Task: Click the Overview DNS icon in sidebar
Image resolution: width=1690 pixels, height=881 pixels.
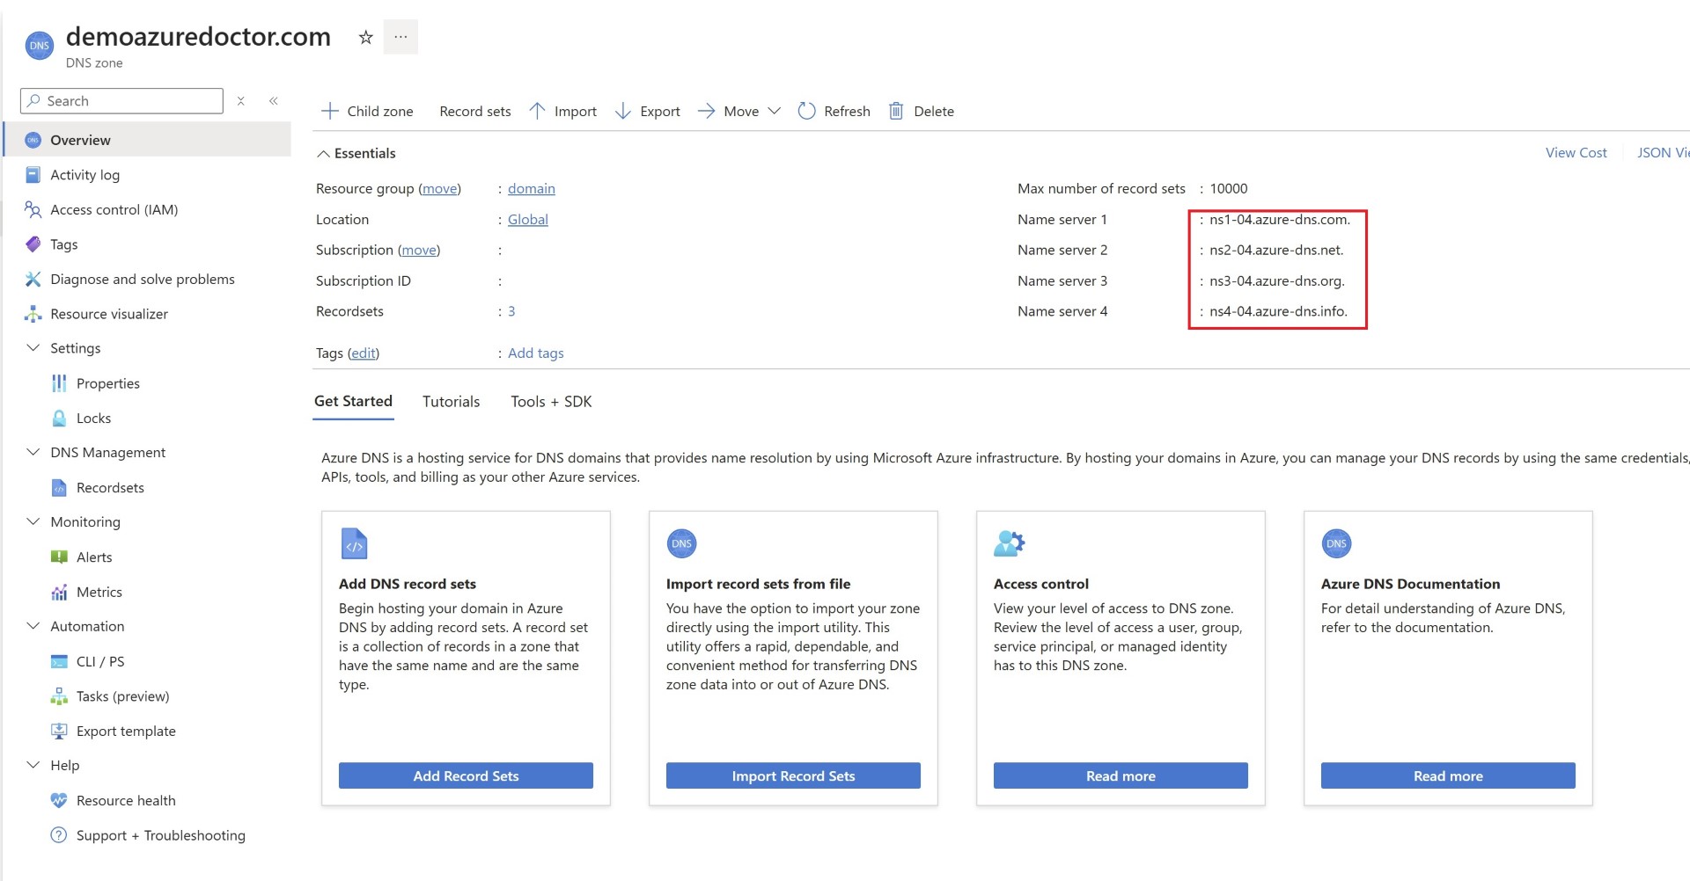Action: pyautogui.click(x=33, y=140)
